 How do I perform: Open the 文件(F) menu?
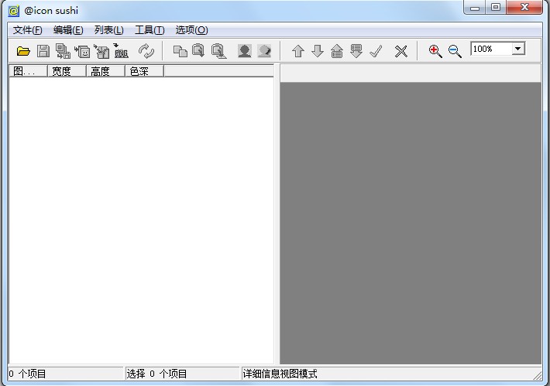(27, 30)
